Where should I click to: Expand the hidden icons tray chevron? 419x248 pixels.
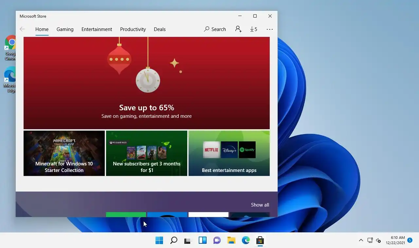[x=361, y=240]
